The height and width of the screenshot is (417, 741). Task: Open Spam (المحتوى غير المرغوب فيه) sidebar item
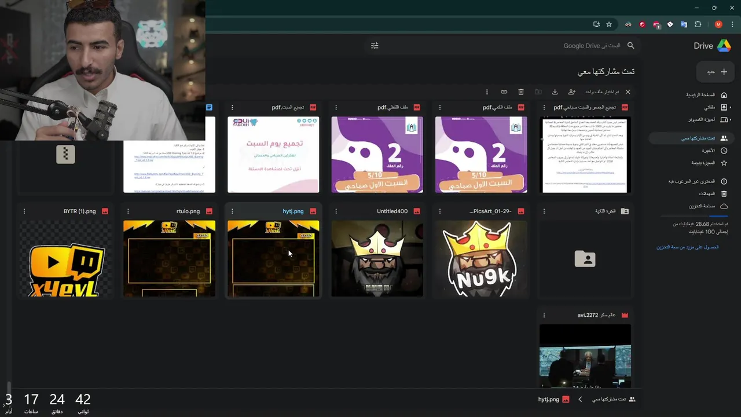coord(698,182)
